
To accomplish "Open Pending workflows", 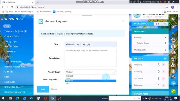I will tap(150, 37).
